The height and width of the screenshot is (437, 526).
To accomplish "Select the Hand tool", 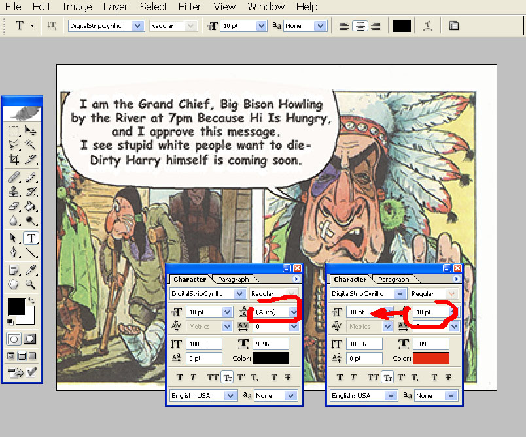I will (x=14, y=284).
